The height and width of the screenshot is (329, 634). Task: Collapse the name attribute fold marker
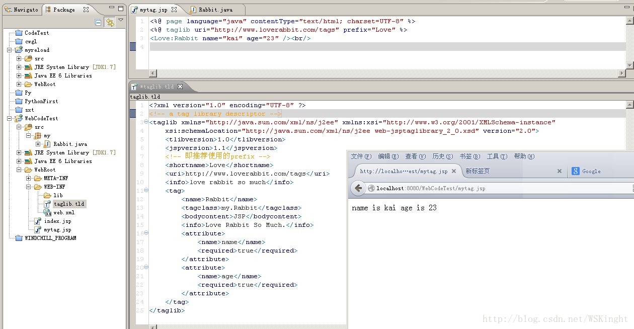click(146, 233)
